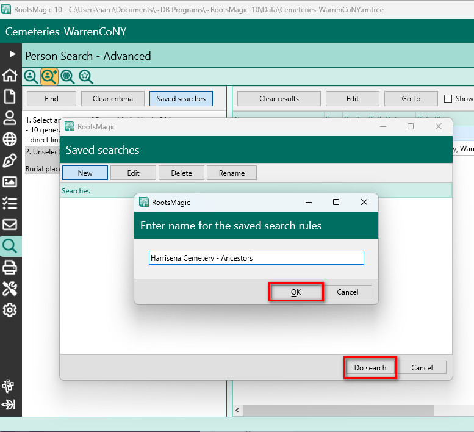Image resolution: width=474 pixels, height=432 pixels.
Task: Click the Find button
Action: 51,99
